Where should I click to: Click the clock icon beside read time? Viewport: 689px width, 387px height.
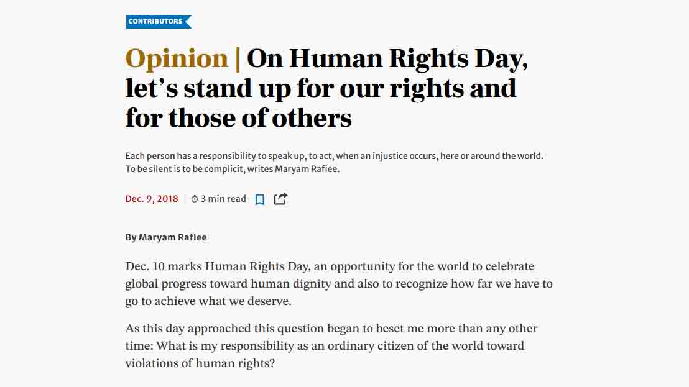195,199
